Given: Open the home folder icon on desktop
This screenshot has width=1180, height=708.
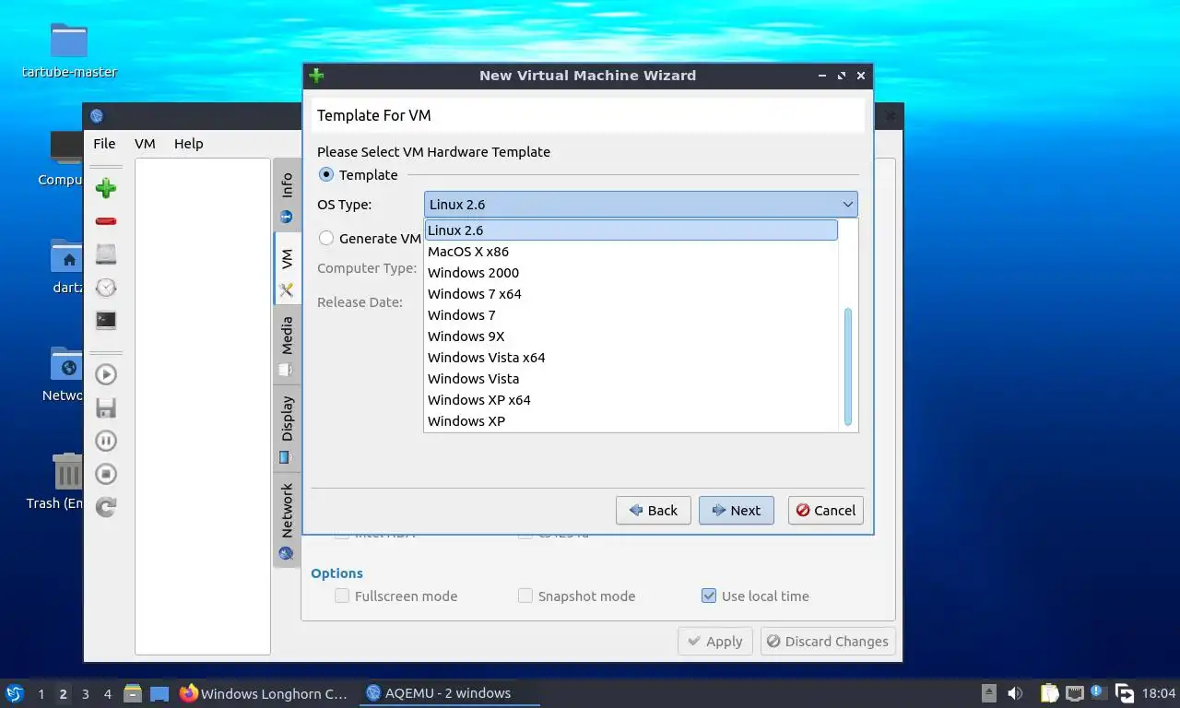Looking at the screenshot, I should pos(67,256).
